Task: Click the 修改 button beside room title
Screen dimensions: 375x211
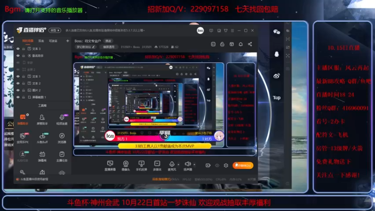Action: click(x=108, y=41)
